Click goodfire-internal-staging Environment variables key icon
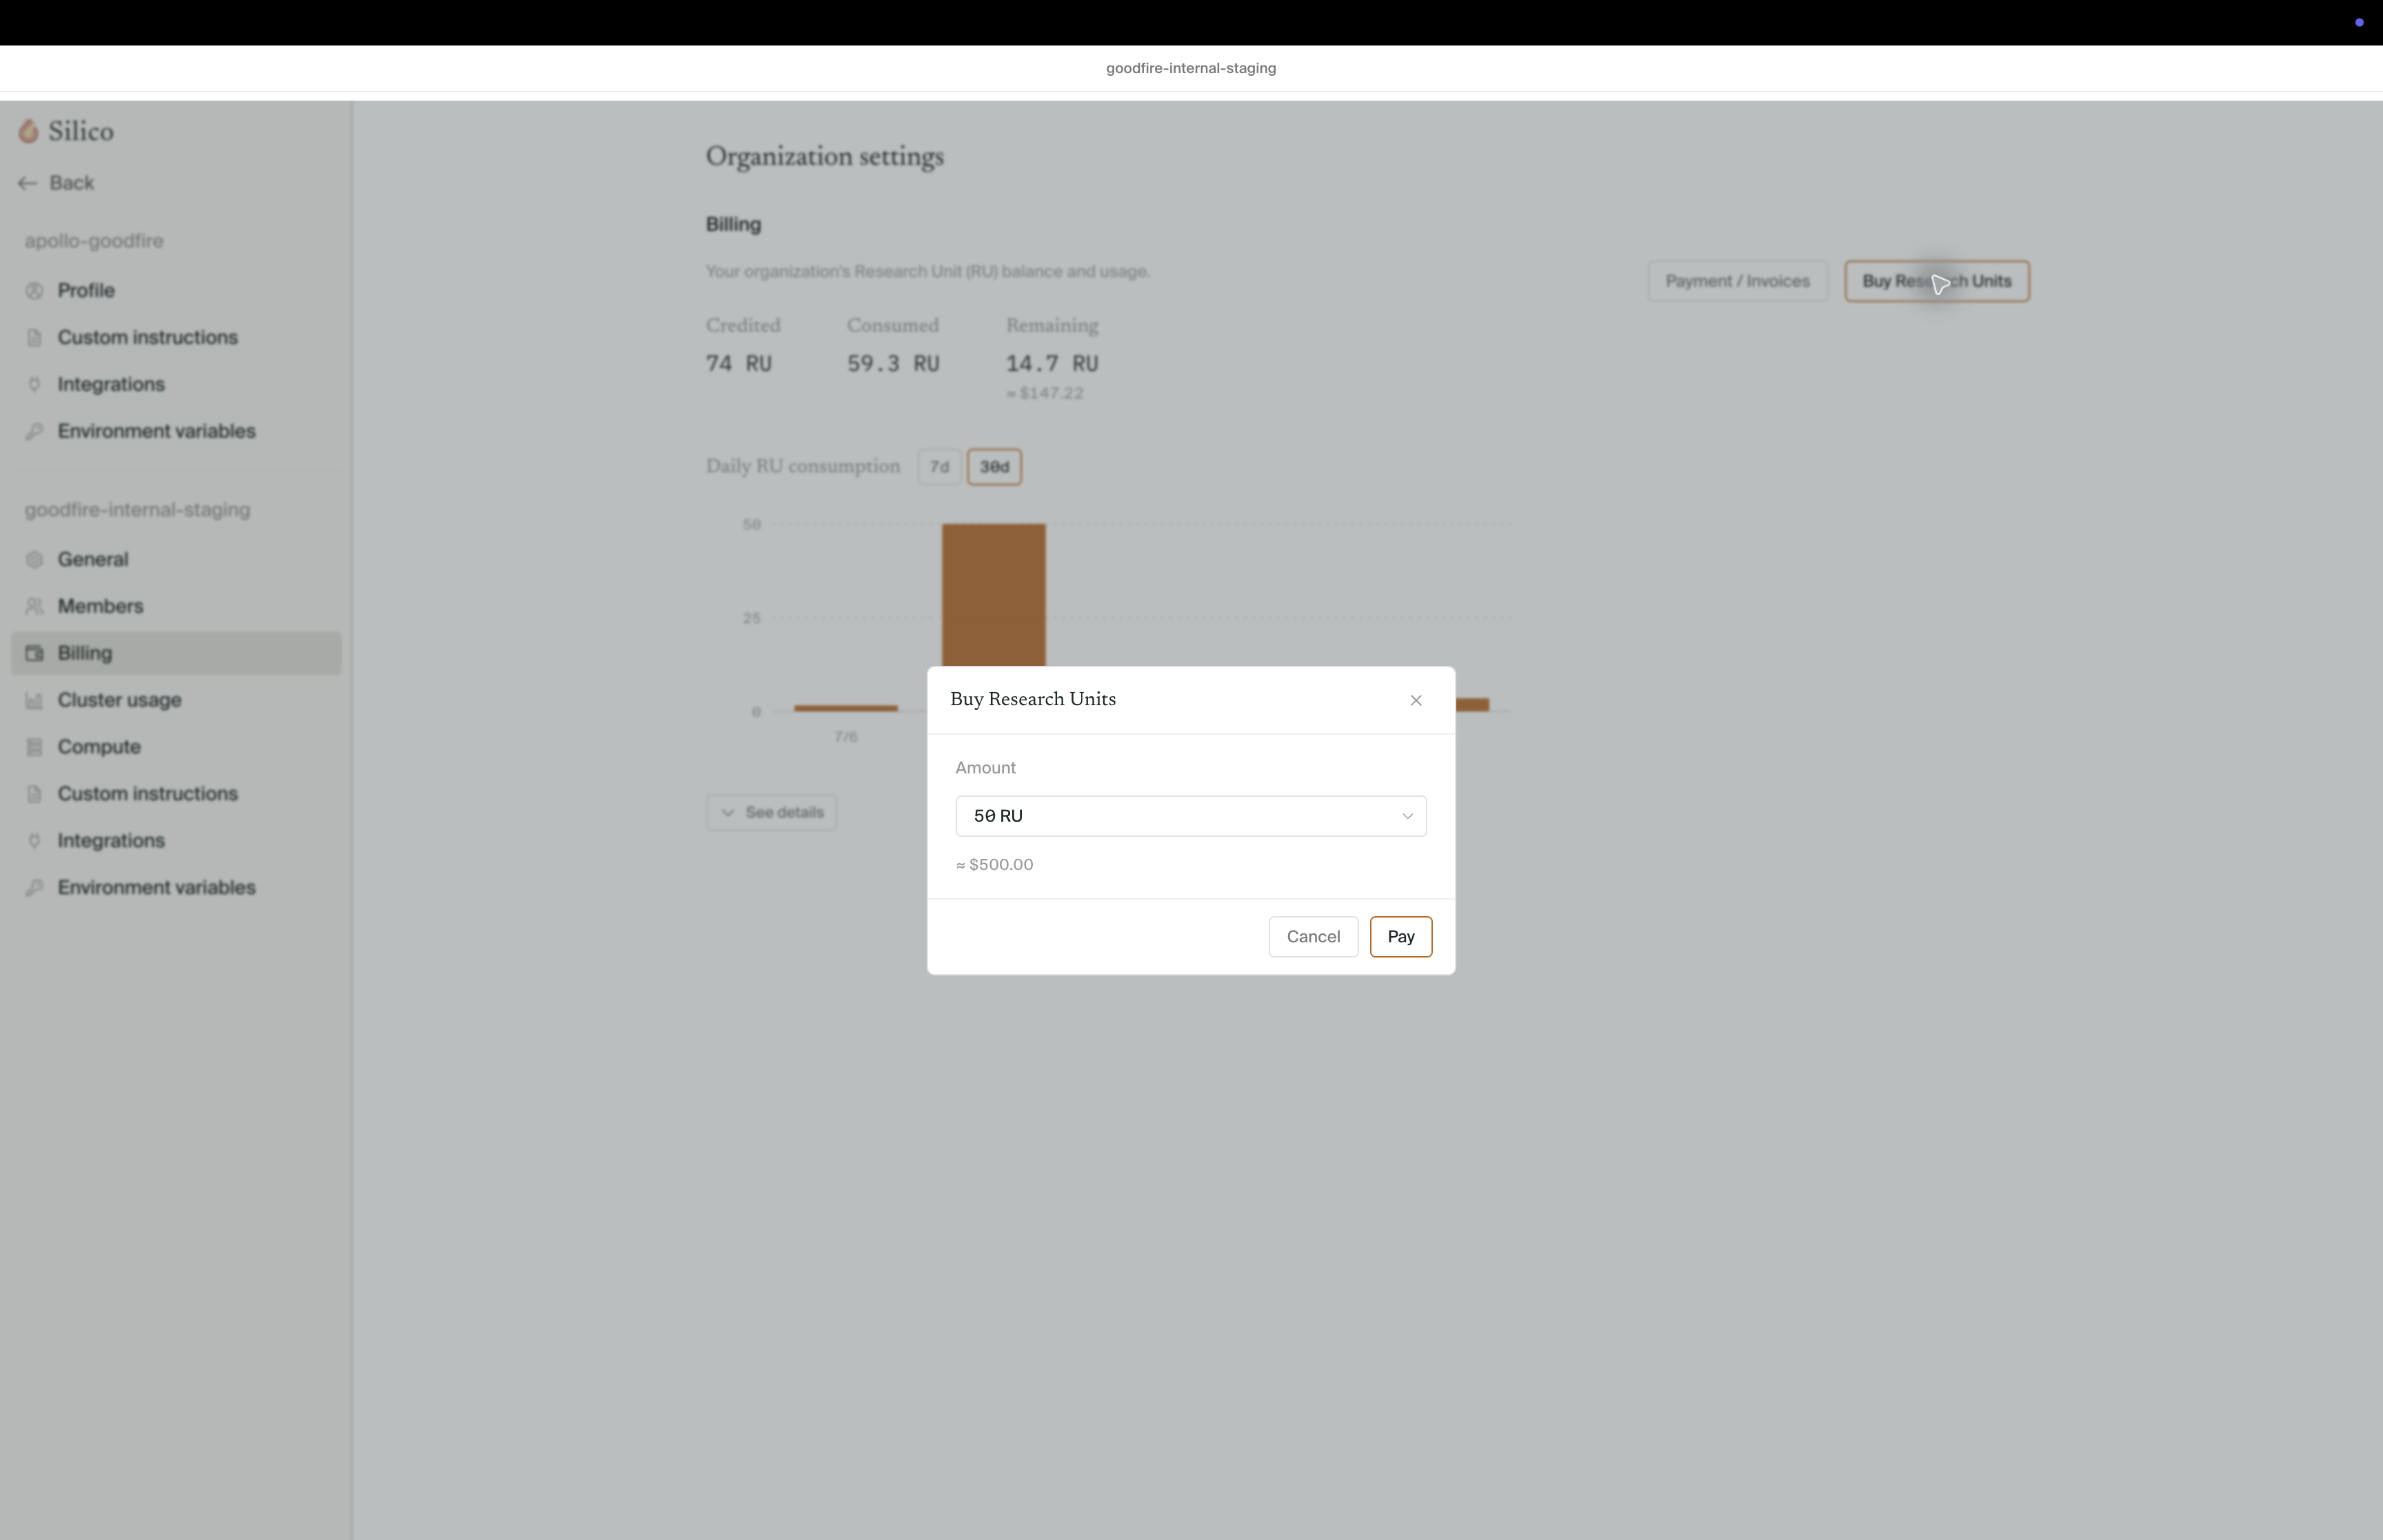 pos(35,889)
